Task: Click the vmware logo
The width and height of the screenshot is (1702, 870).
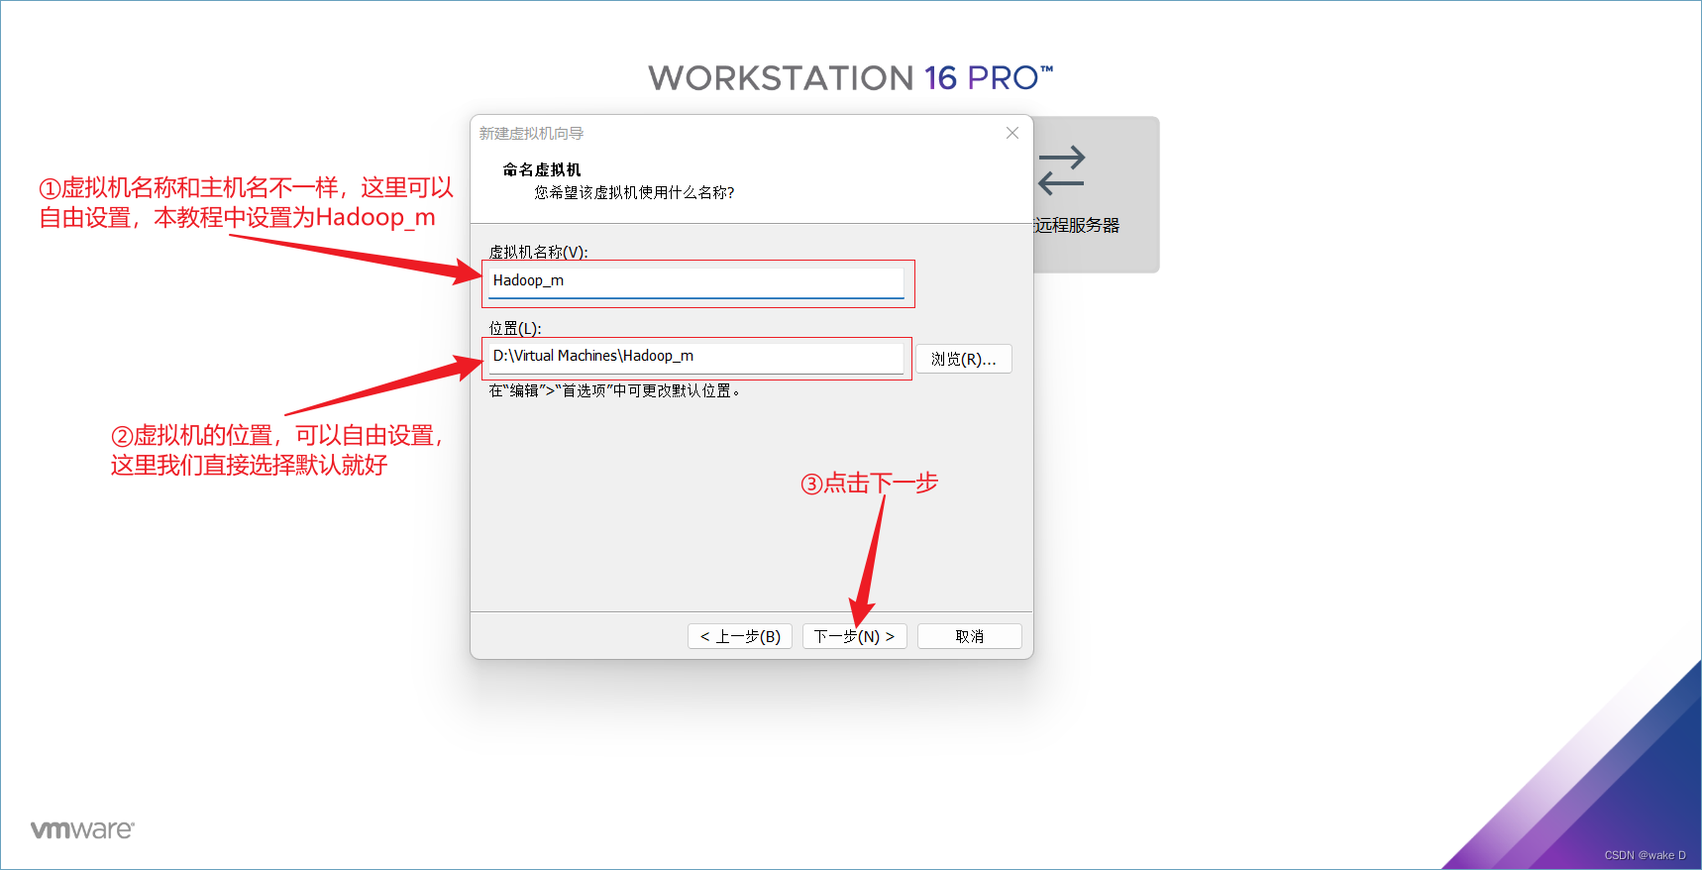Action: (x=82, y=829)
